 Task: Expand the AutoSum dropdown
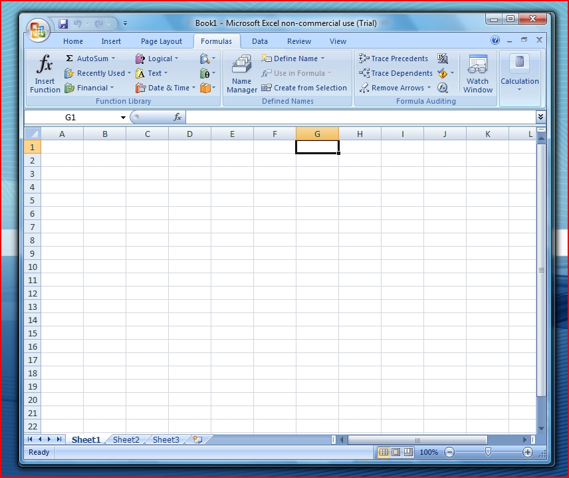point(113,59)
